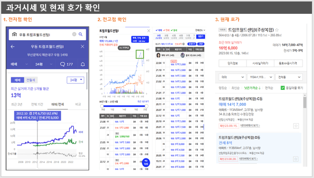Click the agent avatar beside 매매 18억
Image resolution: width=314 pixels, height=178 pixels.
[158, 55]
